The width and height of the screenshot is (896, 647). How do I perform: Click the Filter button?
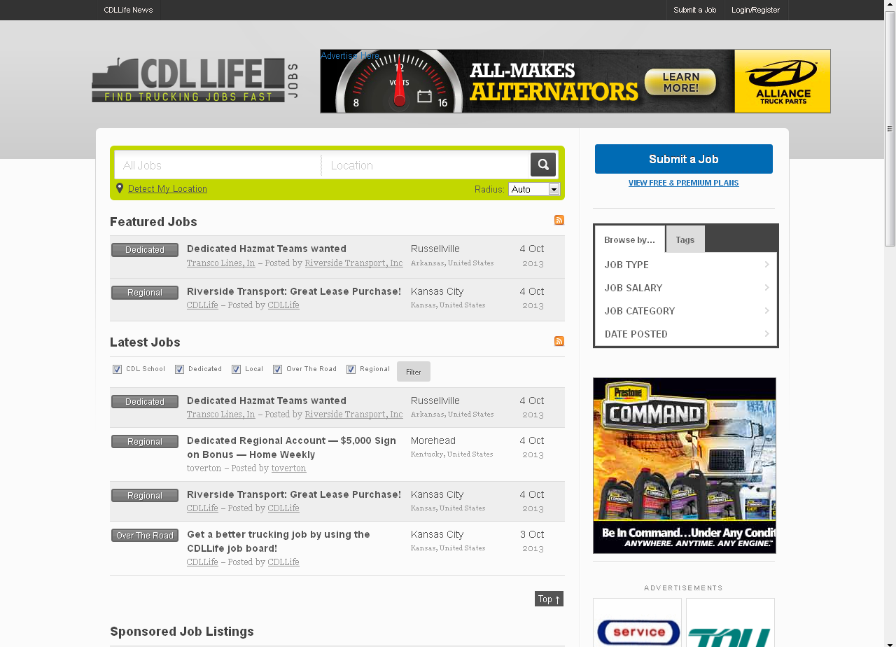(414, 372)
